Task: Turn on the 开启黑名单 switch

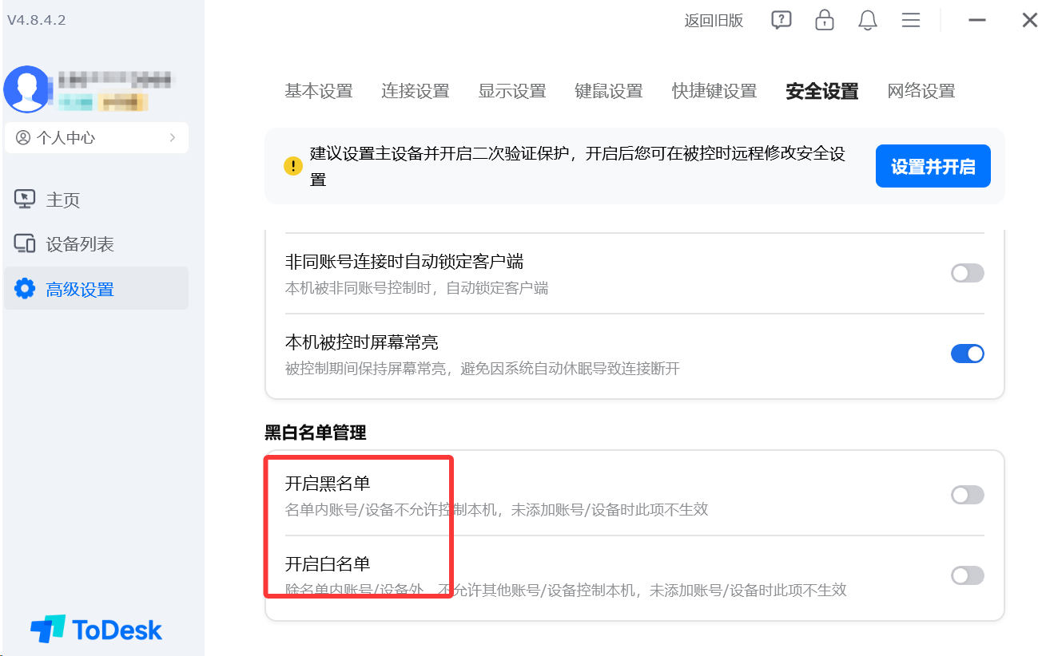Action: click(x=967, y=496)
